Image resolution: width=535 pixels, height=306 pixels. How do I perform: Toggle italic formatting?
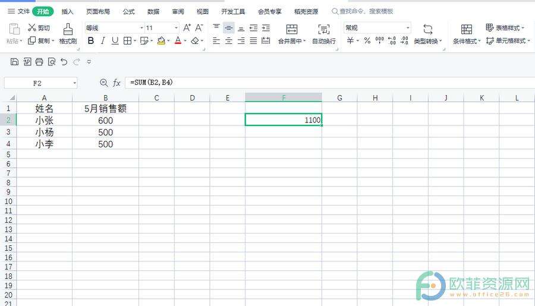pos(103,41)
